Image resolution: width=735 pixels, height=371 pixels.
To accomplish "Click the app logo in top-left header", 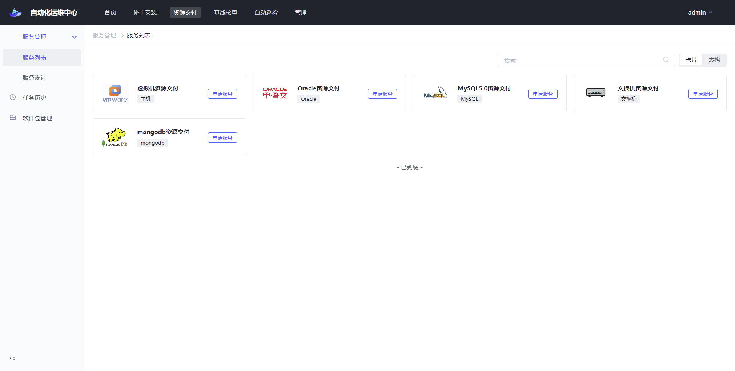I will coord(16,13).
